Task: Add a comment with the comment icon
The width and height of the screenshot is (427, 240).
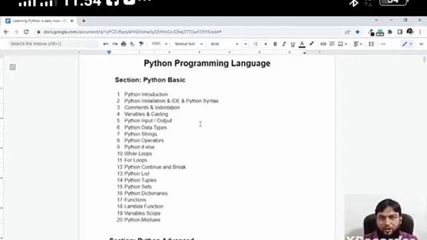Action: [332, 44]
